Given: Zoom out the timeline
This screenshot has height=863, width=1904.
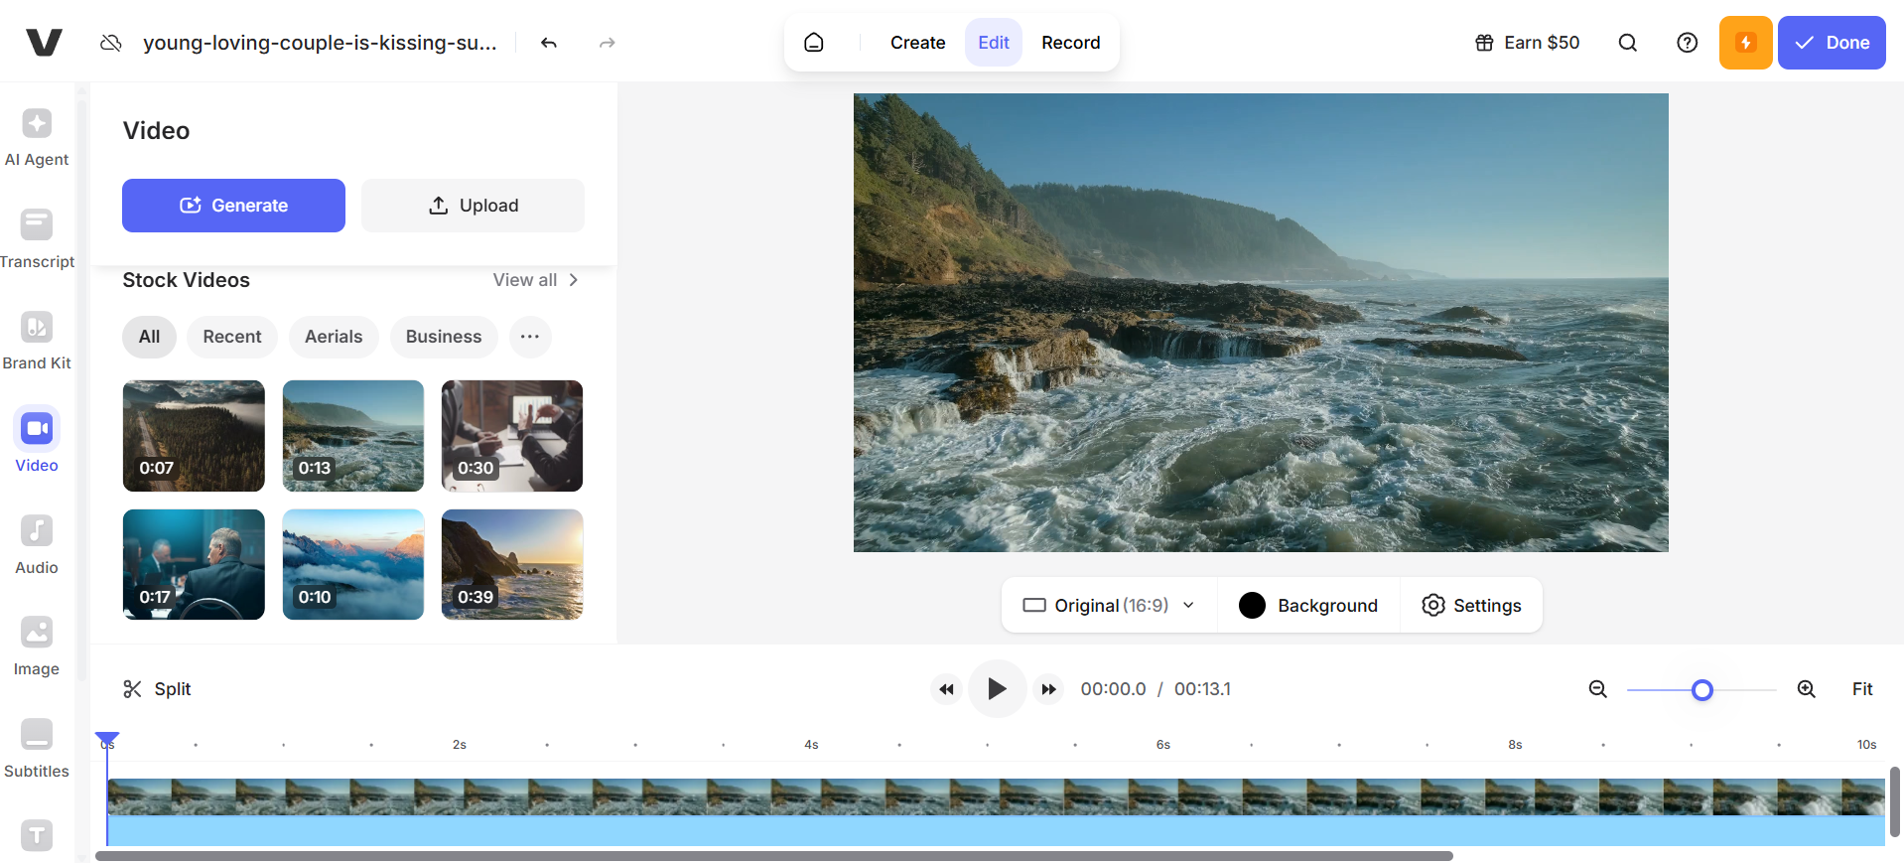Looking at the screenshot, I should pyautogui.click(x=1597, y=689).
